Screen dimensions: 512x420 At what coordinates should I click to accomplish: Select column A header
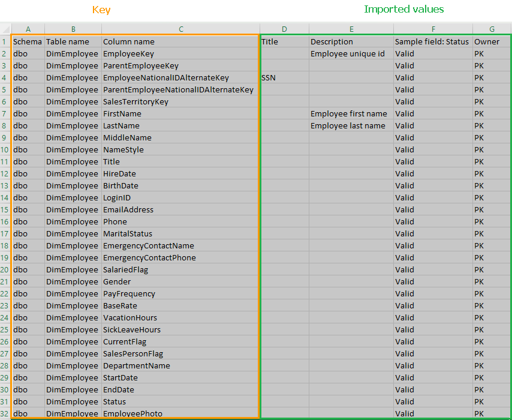point(28,29)
